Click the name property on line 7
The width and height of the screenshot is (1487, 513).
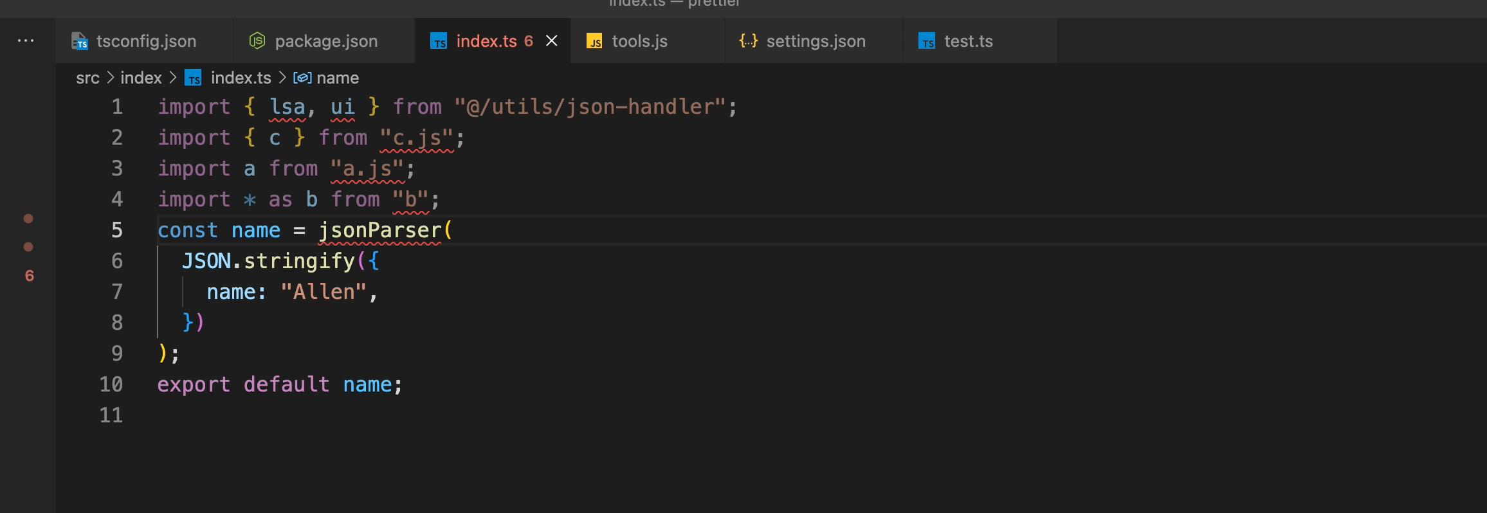231,292
